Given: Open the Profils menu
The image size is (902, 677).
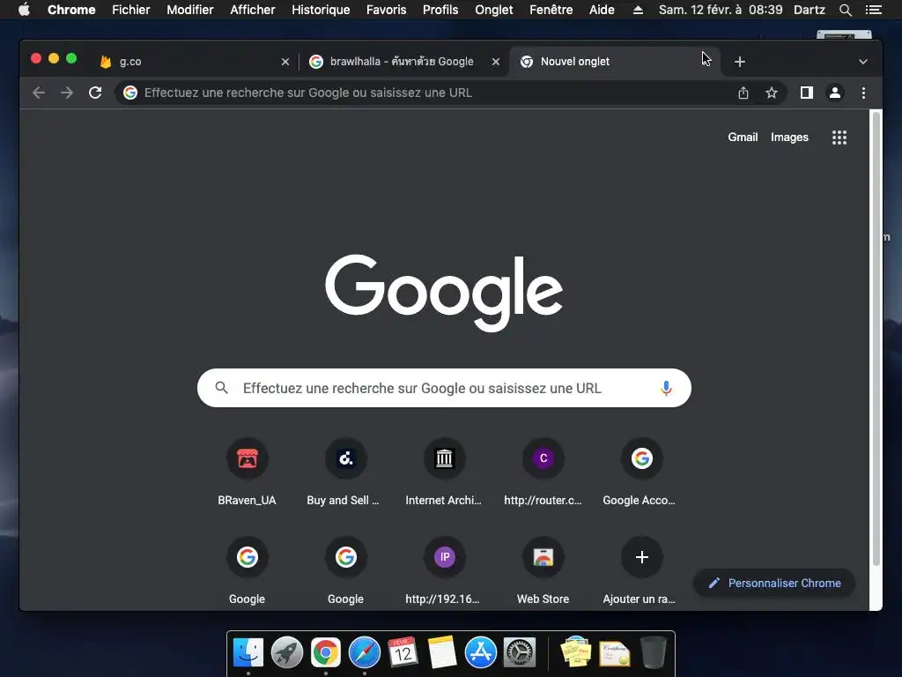Looking at the screenshot, I should click(440, 10).
